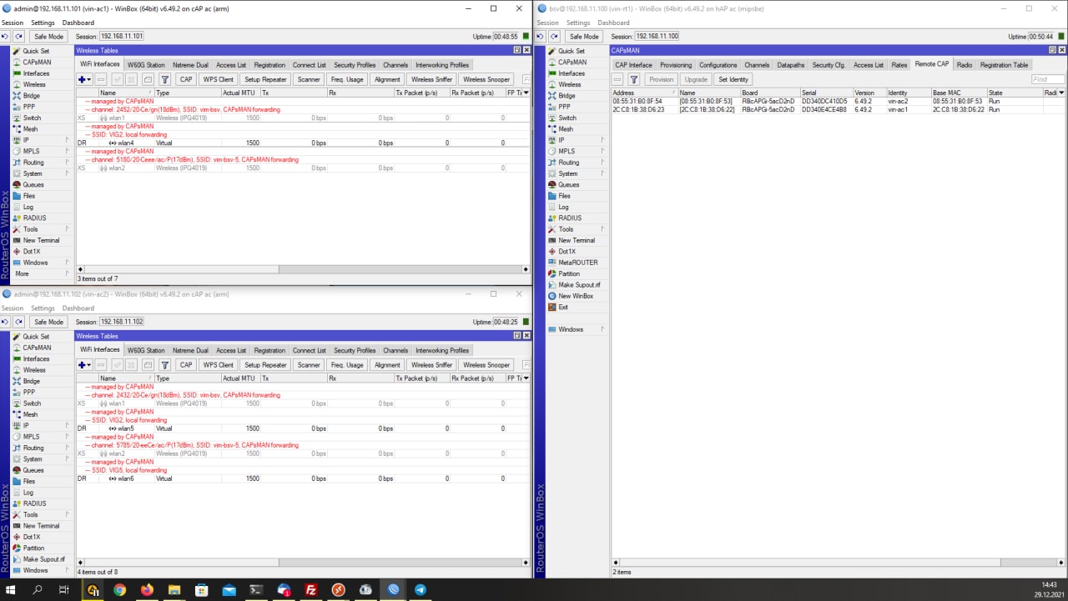Open Dot1X in vin-ac2 sidebar
This screenshot has width=1068, height=601.
click(x=32, y=537)
